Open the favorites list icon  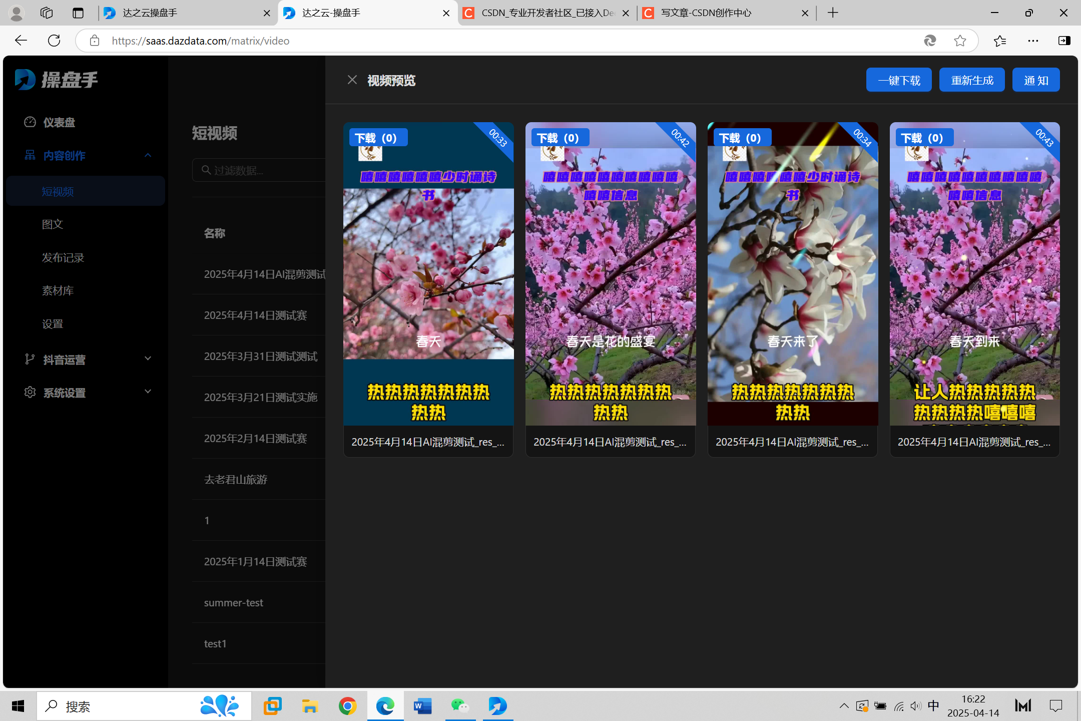click(x=1000, y=41)
